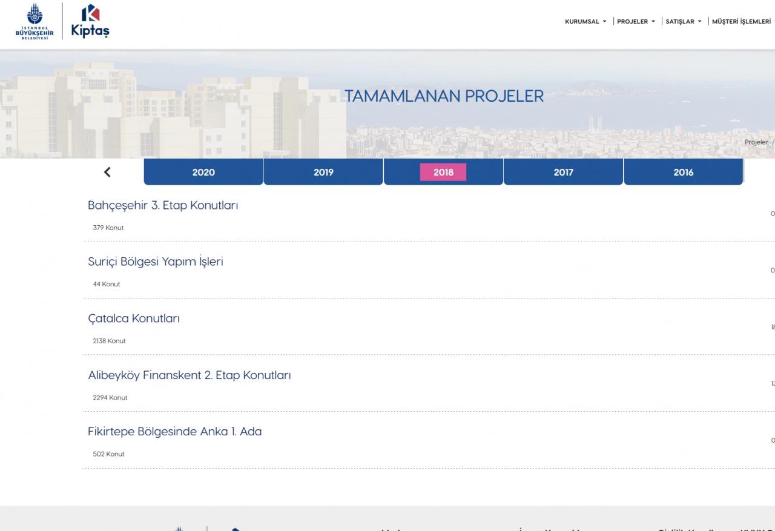This screenshot has width=775, height=531.
Task: Open Alibeyköy Finanskent 2. Etap Konutları
Action: pyautogui.click(x=190, y=375)
